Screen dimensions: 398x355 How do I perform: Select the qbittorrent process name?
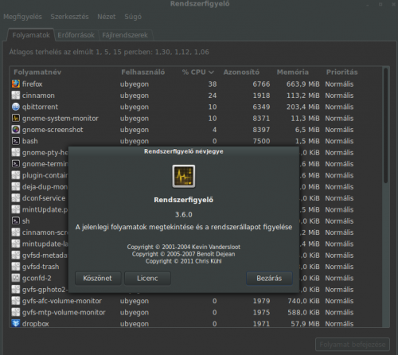(40, 107)
